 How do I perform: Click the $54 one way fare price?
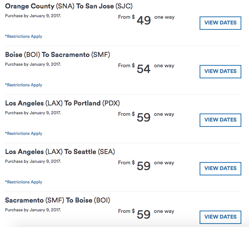click(144, 69)
